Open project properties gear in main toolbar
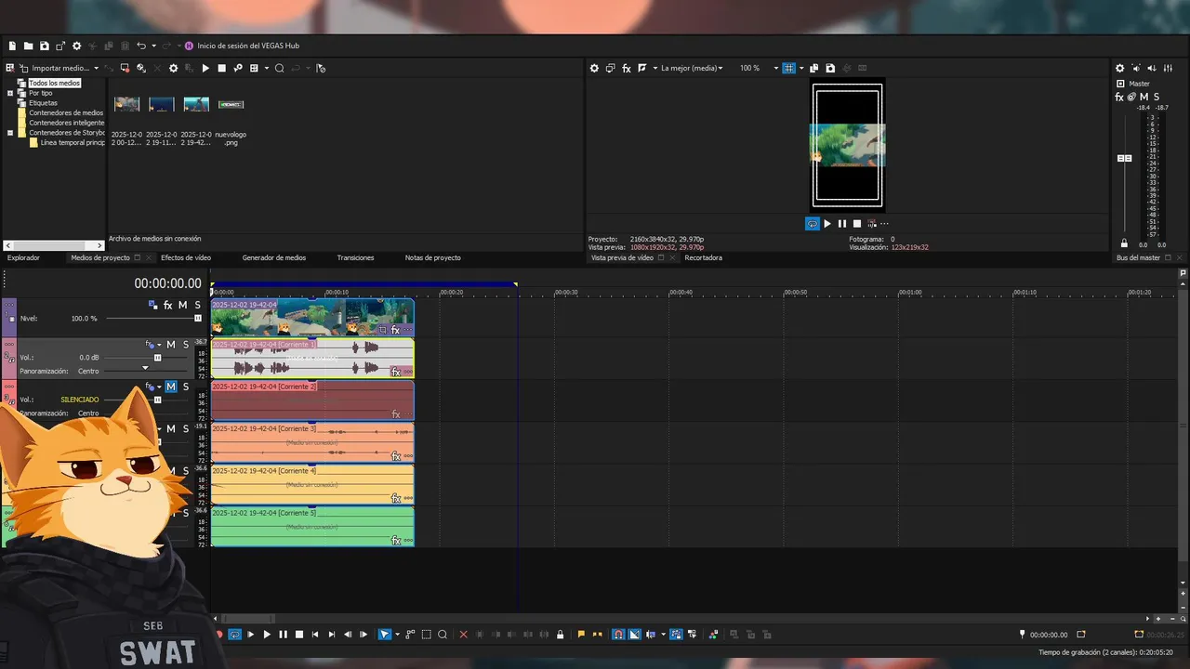The height and width of the screenshot is (669, 1190). pyautogui.click(x=77, y=46)
